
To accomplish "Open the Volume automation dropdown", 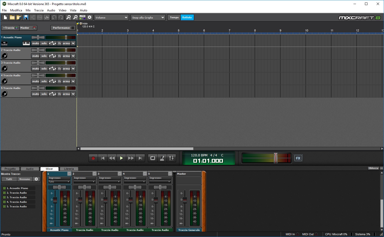I will click(x=111, y=17).
